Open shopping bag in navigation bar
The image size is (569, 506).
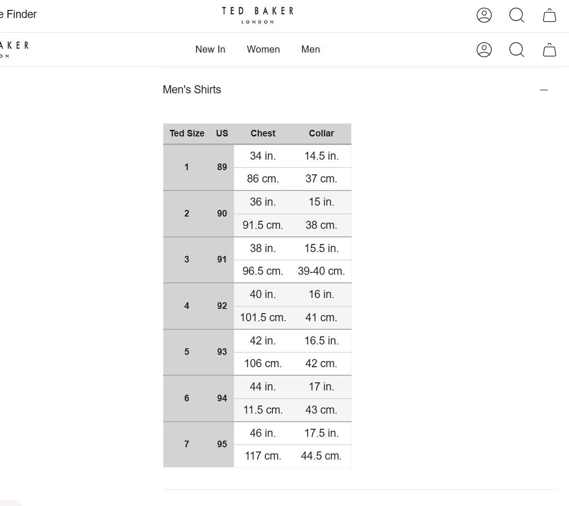tap(549, 50)
